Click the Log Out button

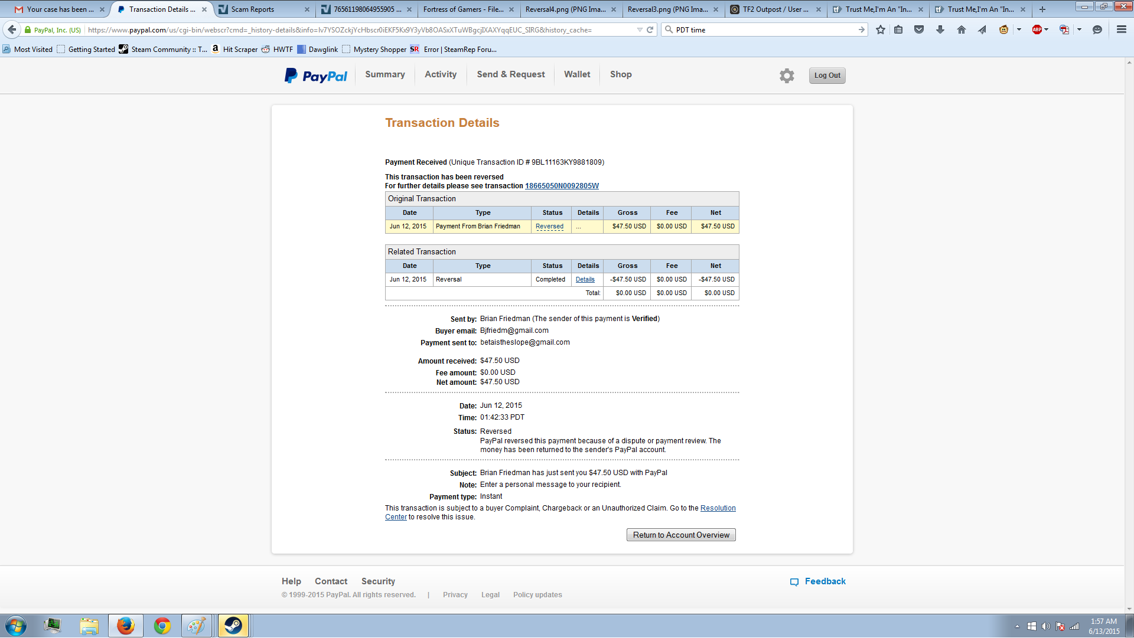[827, 76]
